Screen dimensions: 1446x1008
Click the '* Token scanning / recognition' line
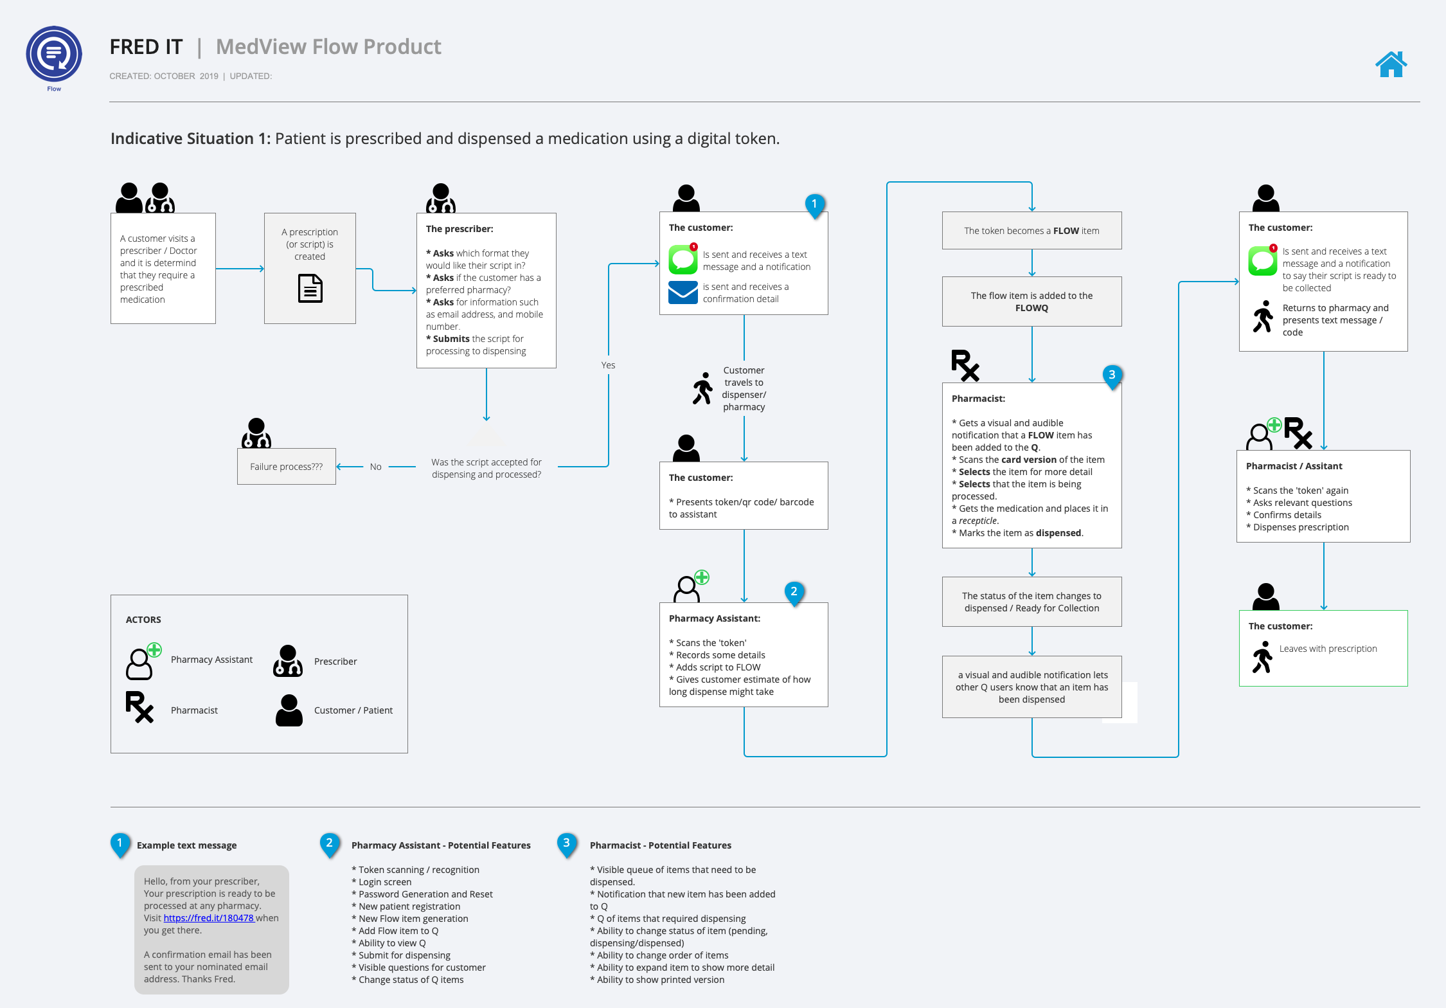pos(415,870)
